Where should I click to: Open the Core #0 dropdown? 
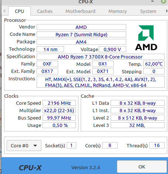[x=24, y=145]
